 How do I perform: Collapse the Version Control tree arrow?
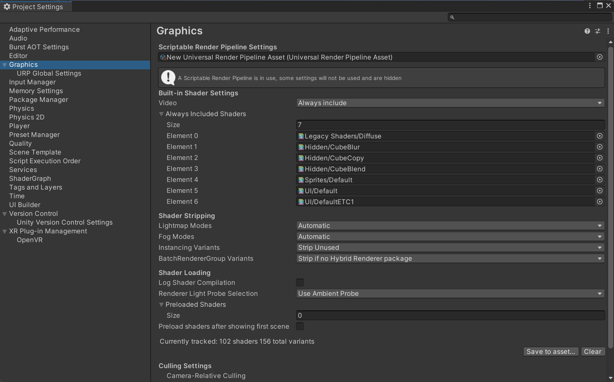click(x=5, y=214)
